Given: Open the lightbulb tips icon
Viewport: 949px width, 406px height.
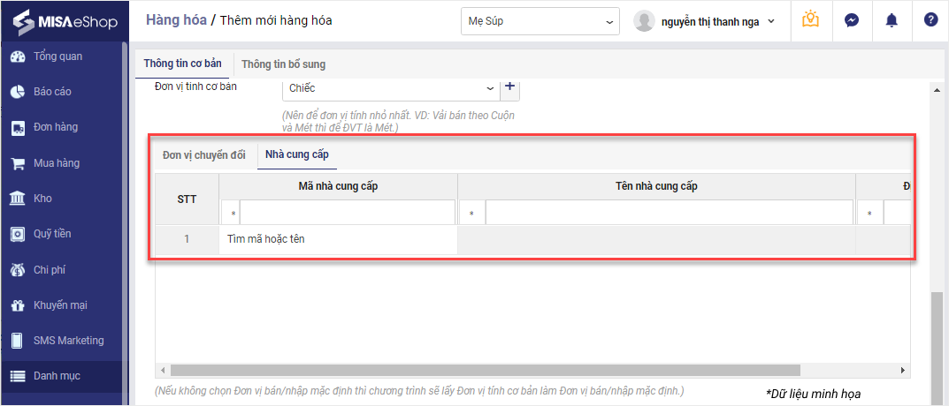Looking at the screenshot, I should point(810,20).
